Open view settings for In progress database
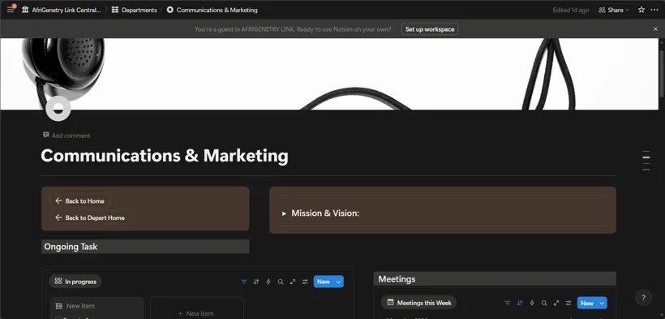The image size is (665, 319). pyautogui.click(x=305, y=282)
